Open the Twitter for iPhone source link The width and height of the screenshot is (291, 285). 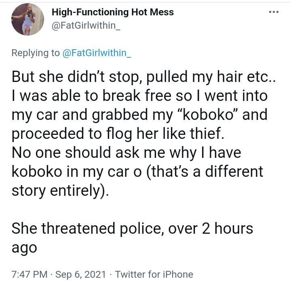[x=154, y=275]
